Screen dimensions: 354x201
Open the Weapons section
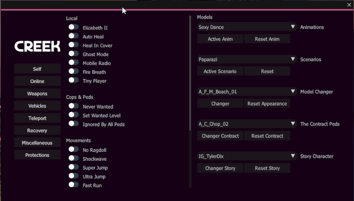pos(37,93)
